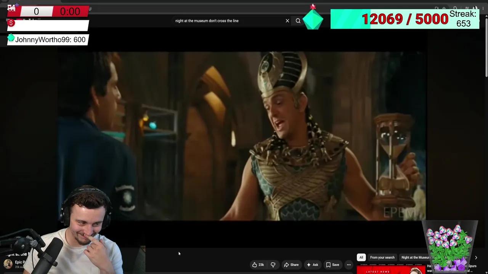Clear the search query with X
The width and height of the screenshot is (488, 274).
pyautogui.click(x=287, y=21)
